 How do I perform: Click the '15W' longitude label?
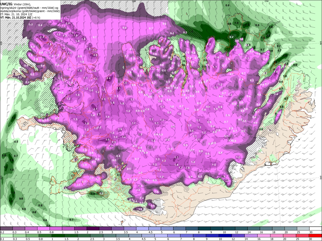(267, 1)
